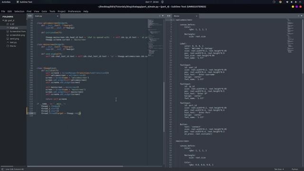Open test.py in the sidebar
304x171 pixels.
(13, 42)
